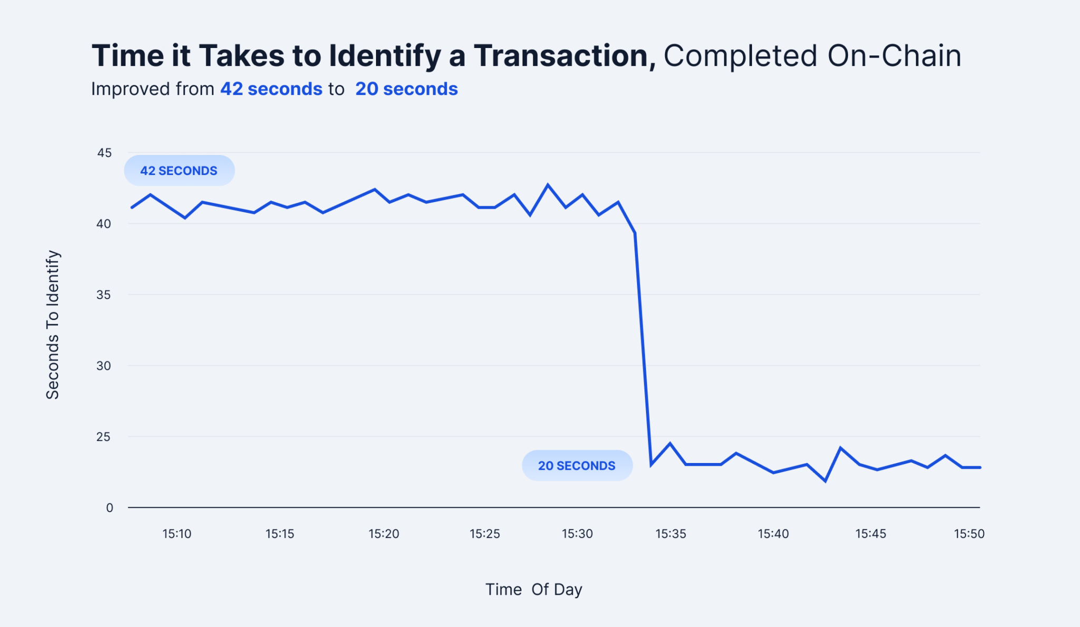1080x627 pixels.
Task: Select the 15:10 time axis label
Action: pos(177,534)
